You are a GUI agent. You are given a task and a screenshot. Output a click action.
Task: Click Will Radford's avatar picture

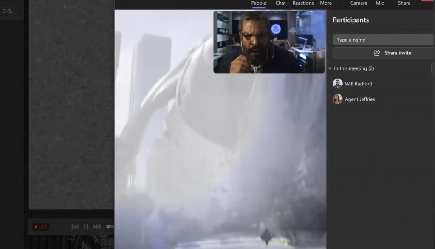[338, 84]
